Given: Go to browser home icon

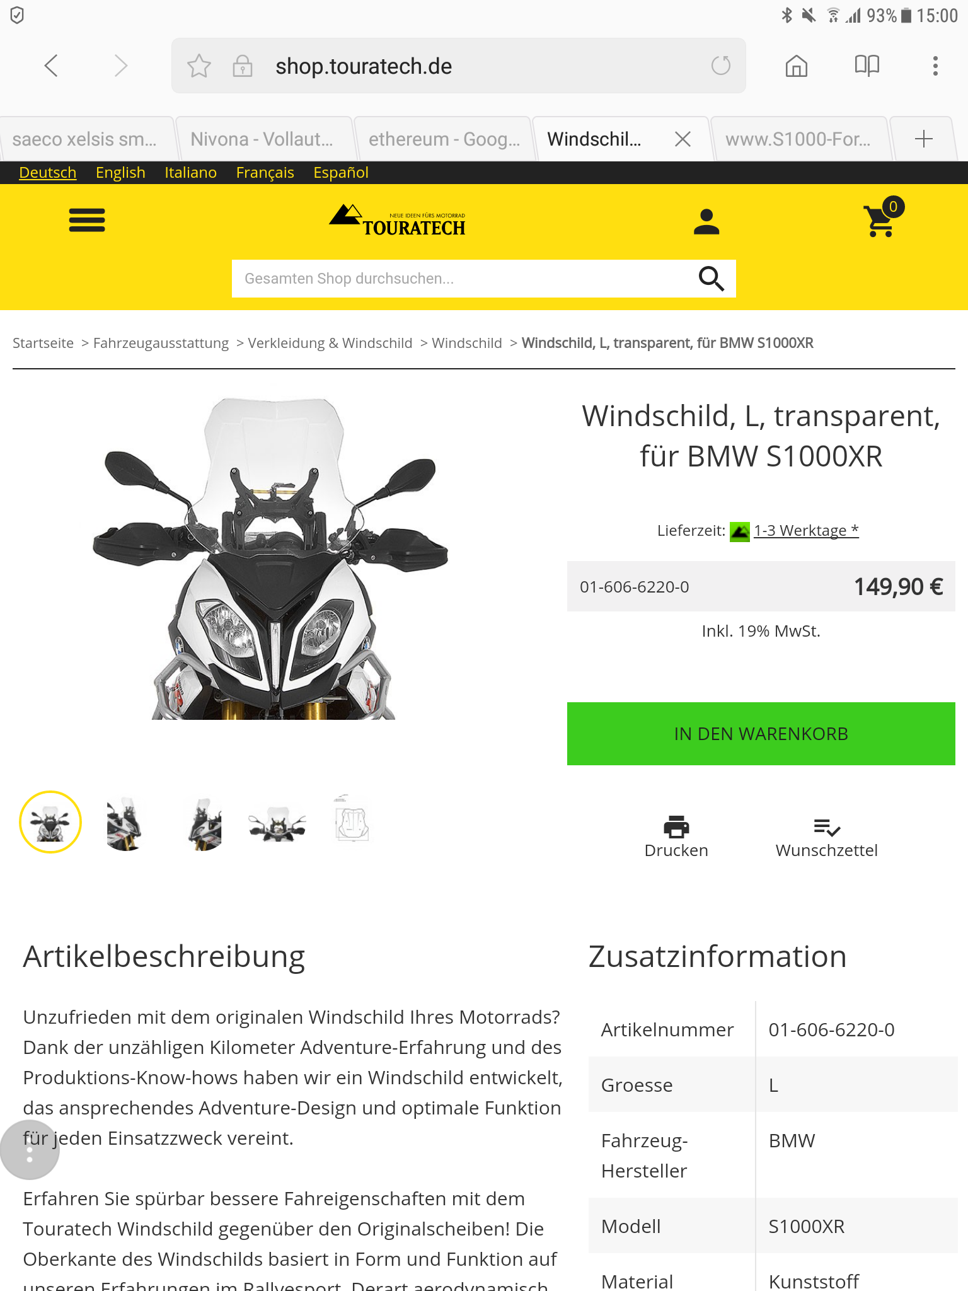Looking at the screenshot, I should [x=797, y=66].
